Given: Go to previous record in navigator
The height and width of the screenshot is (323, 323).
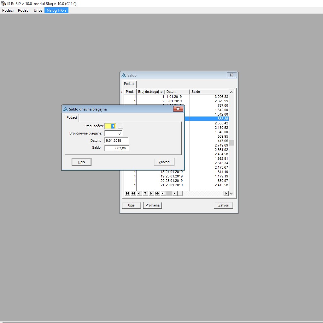Looking at the screenshot, I should [x=139, y=193].
